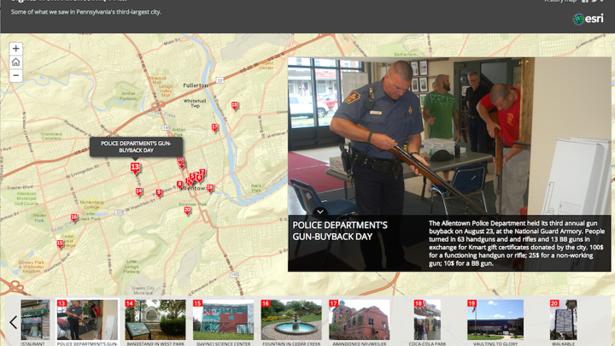
Task: Click the gun-buyback tooltip on the map
Action: coord(136,147)
